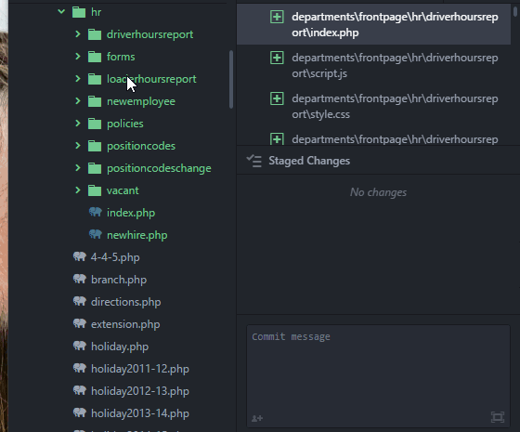Open newhire.php in the tree
Viewport: 520px width, 432px height.
[137, 235]
